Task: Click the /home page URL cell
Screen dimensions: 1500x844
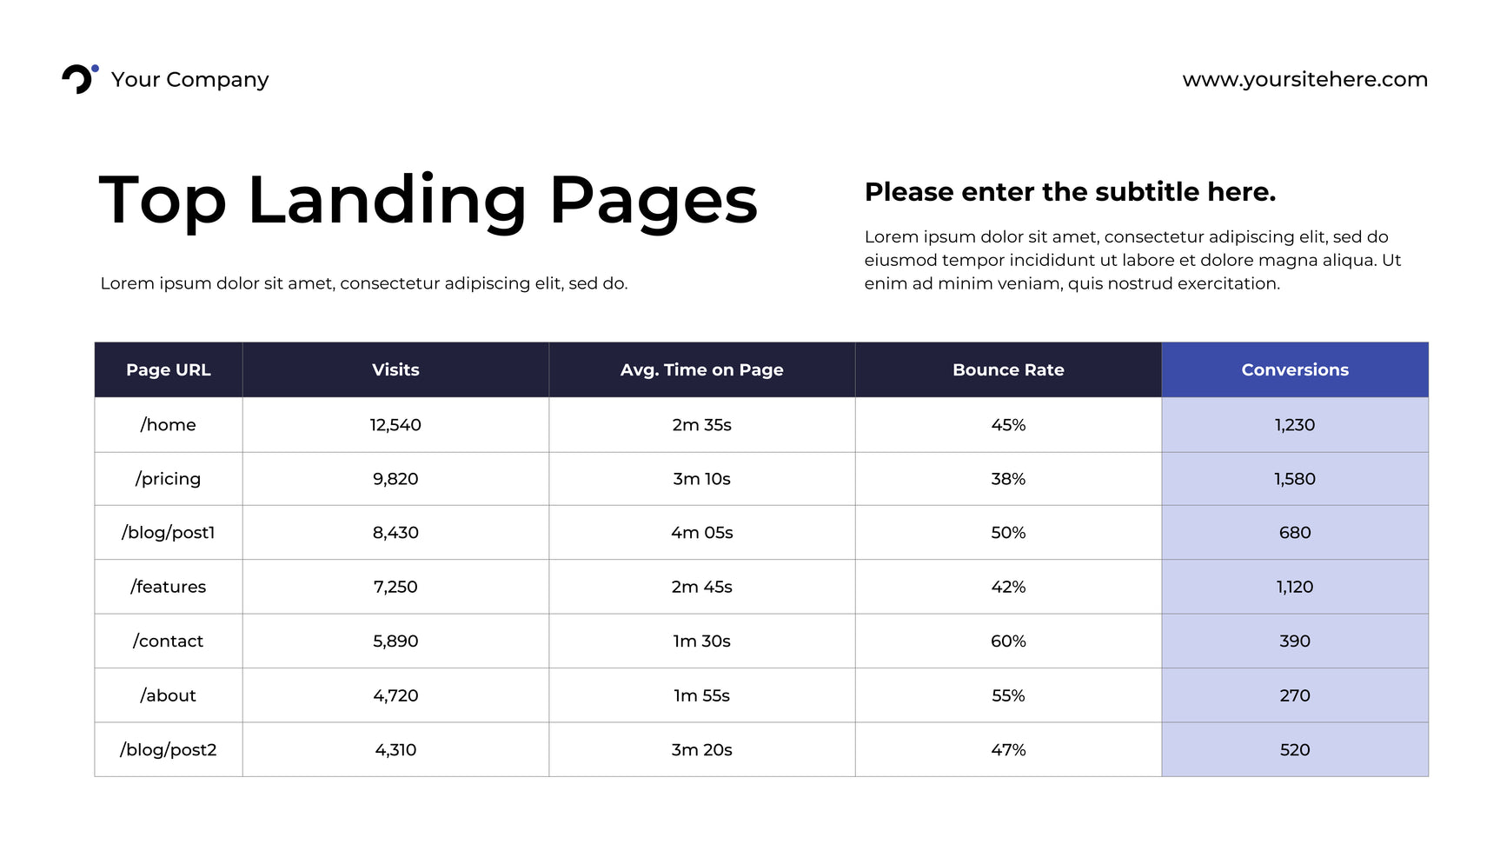Action: click(x=168, y=425)
